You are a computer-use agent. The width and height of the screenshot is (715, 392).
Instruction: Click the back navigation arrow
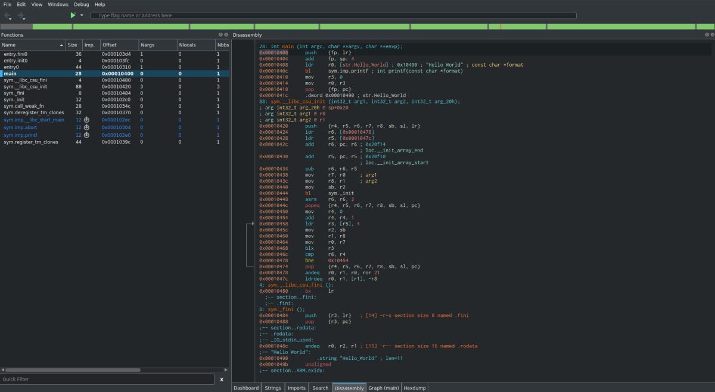[x=8, y=15]
